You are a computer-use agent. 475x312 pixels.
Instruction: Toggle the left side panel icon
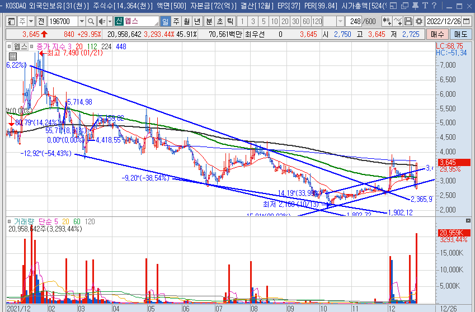(11, 21)
